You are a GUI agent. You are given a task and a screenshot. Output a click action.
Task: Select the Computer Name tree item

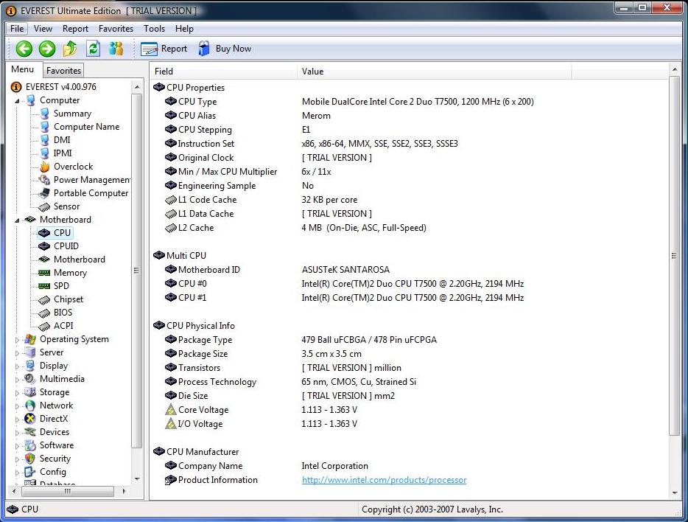point(86,127)
